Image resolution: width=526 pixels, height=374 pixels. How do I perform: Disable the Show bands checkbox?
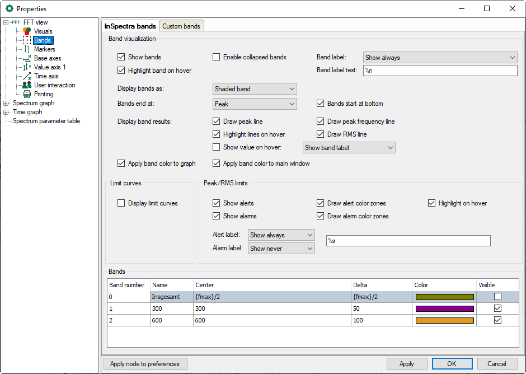point(121,57)
